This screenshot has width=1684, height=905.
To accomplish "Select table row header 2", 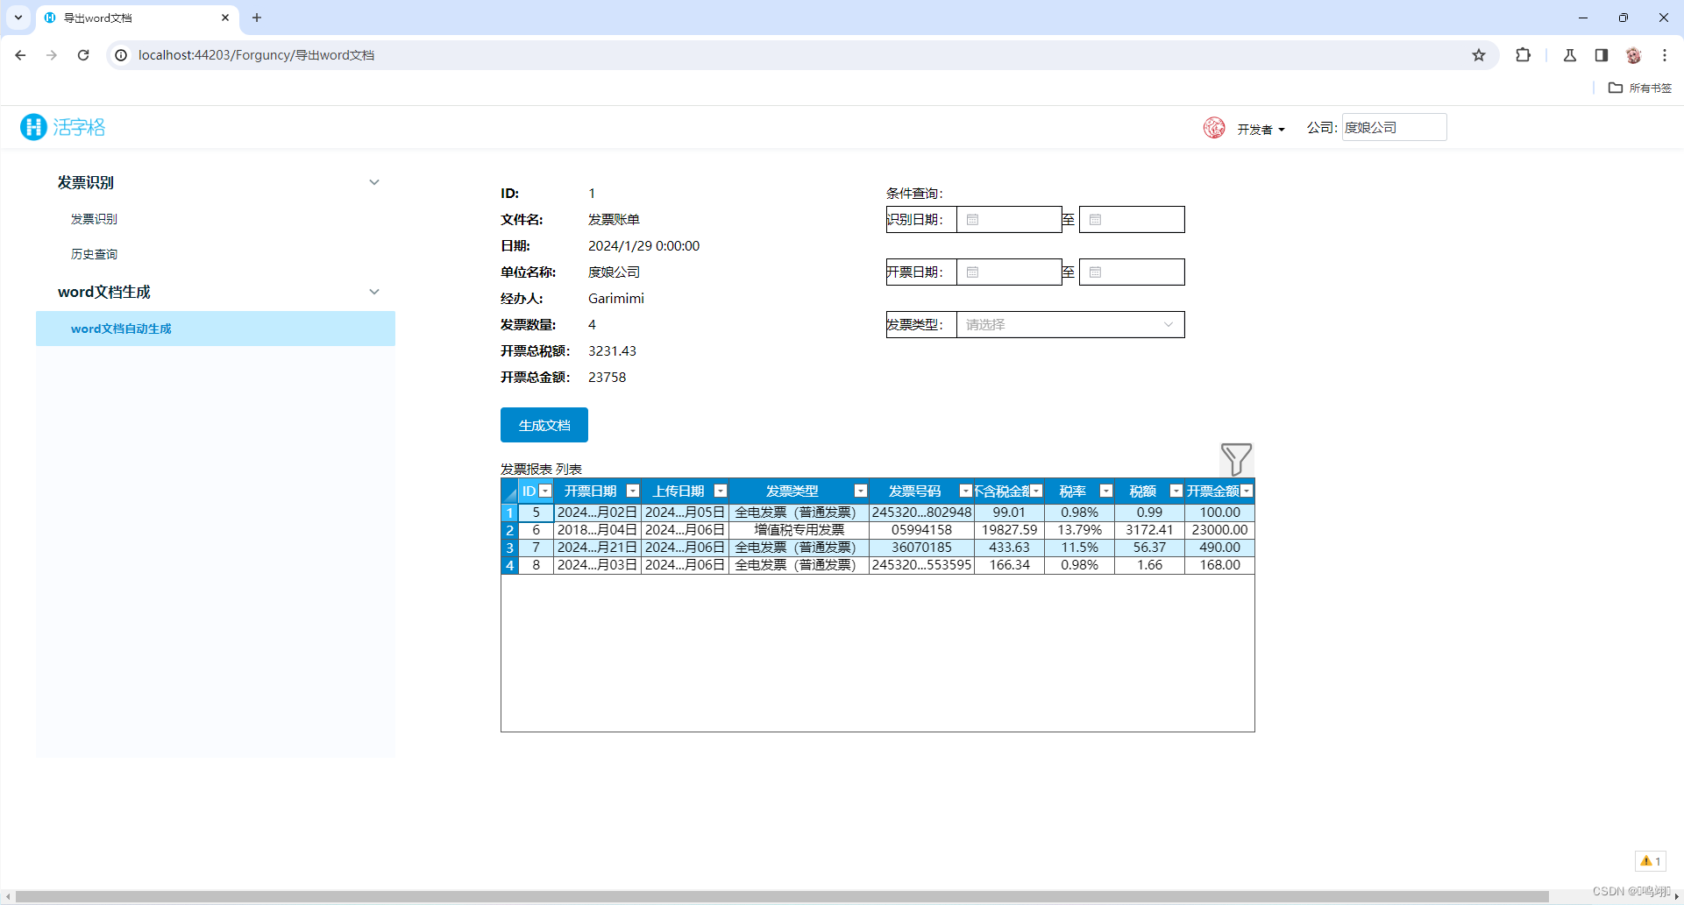I will click(509, 530).
